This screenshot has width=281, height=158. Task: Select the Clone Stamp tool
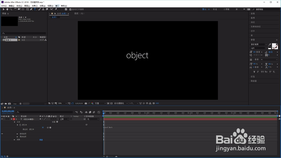tap(43, 9)
